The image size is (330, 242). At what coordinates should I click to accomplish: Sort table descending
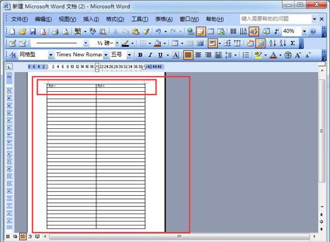[282, 43]
